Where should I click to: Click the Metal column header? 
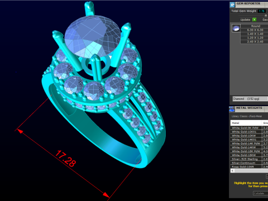coord(246,123)
